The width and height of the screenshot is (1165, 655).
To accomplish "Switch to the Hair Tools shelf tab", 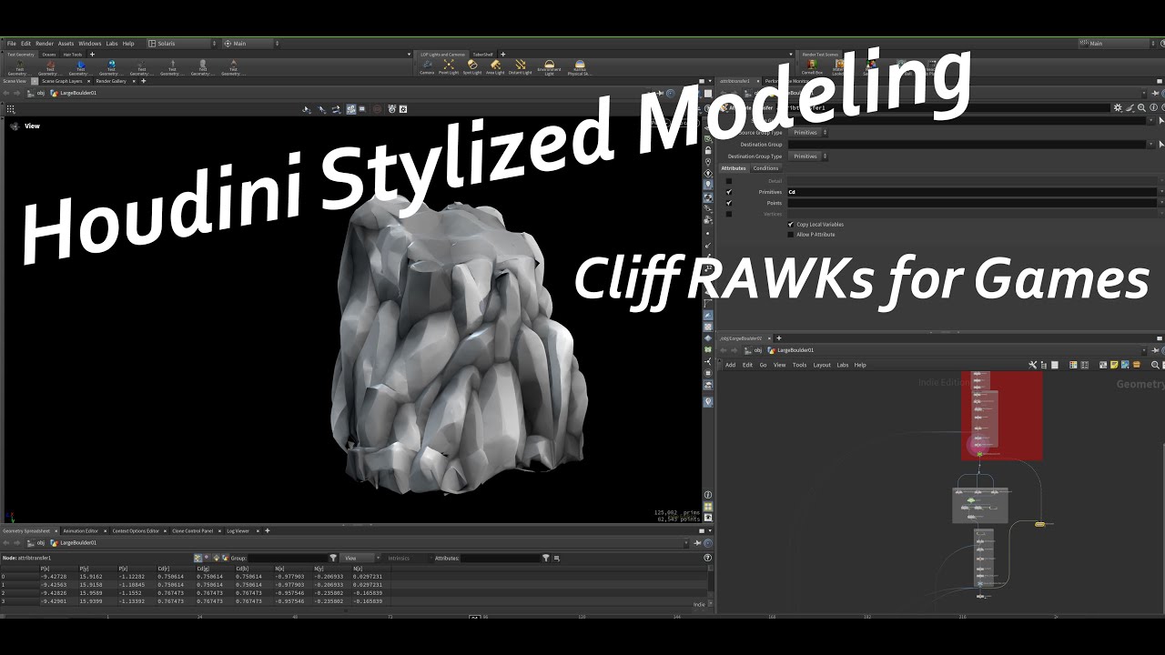I will point(73,55).
